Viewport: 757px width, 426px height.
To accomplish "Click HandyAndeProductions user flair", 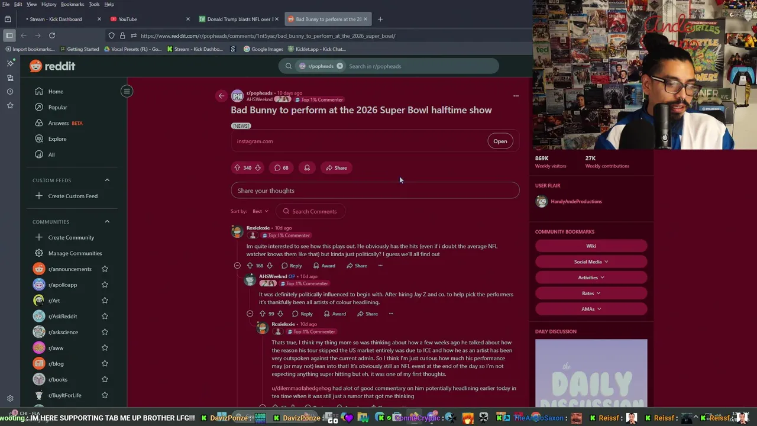I will [x=576, y=202].
